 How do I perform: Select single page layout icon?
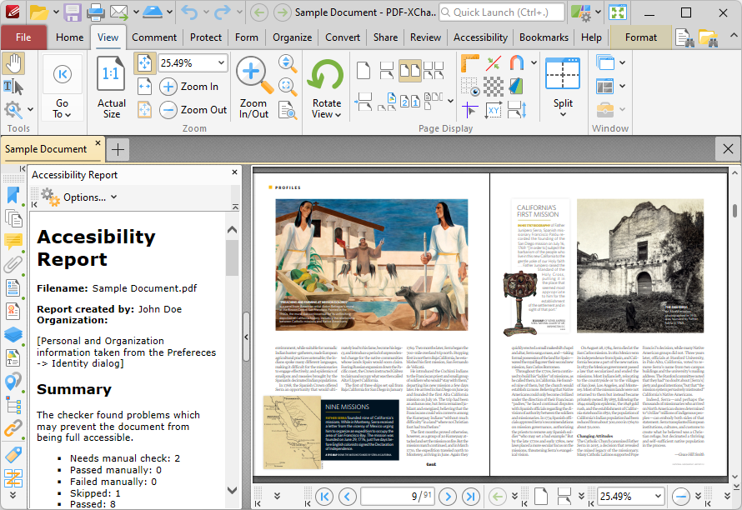click(363, 71)
